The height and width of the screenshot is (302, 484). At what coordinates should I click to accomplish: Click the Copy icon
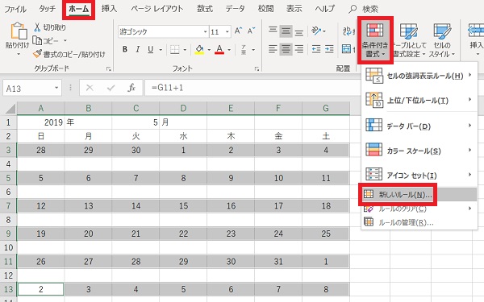37,40
